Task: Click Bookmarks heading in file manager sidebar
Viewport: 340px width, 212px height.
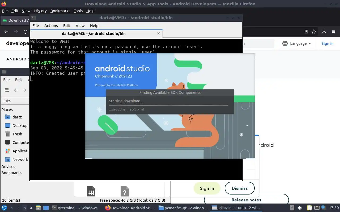Action: pyautogui.click(x=11, y=173)
